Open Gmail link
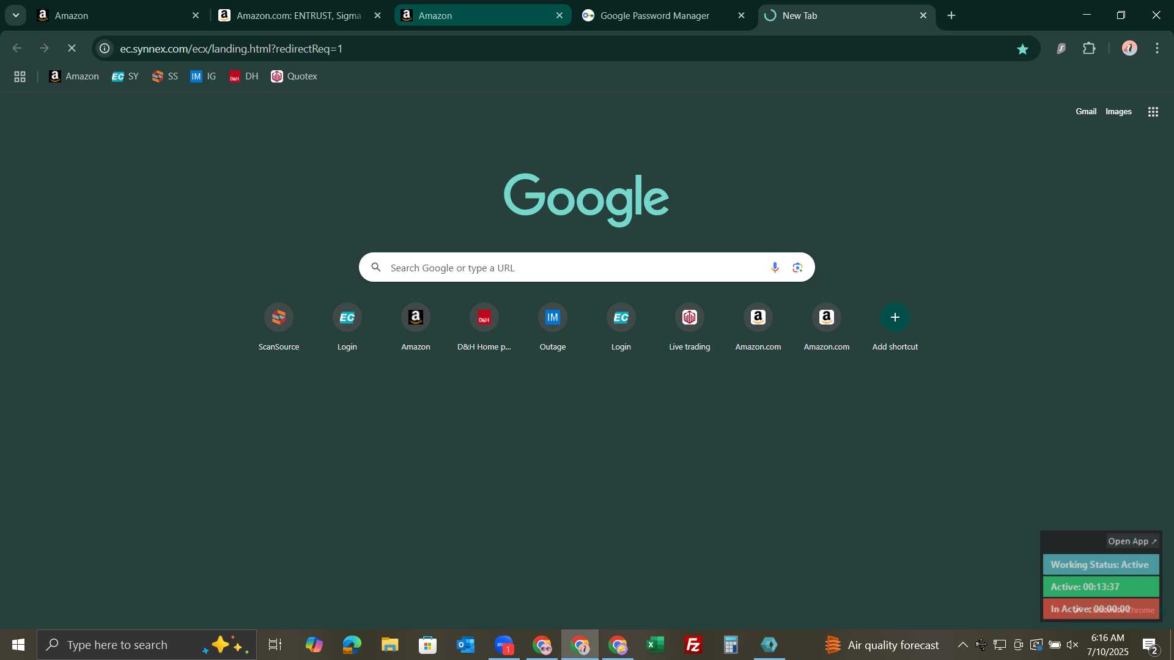Viewport: 1174px width, 660px height. click(1086, 111)
